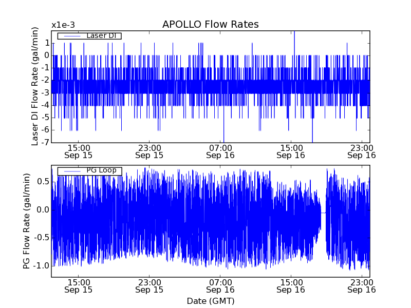Click the -1.0 y-axis value on PG plot
The height and width of the screenshot is (308, 411).
coord(41,265)
